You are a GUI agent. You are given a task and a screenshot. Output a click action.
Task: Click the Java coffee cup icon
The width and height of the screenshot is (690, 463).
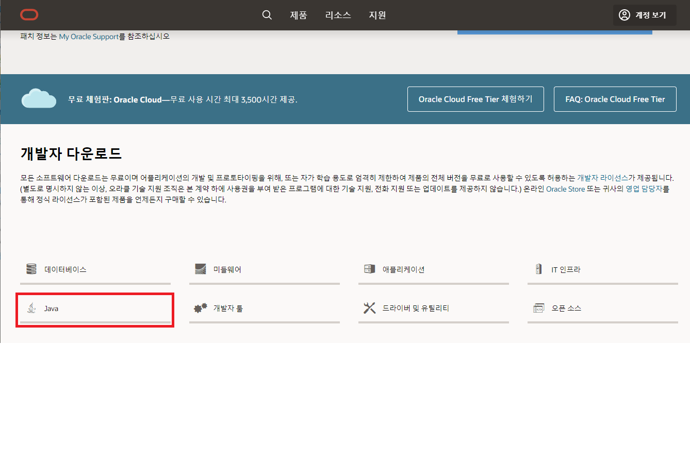click(32, 308)
